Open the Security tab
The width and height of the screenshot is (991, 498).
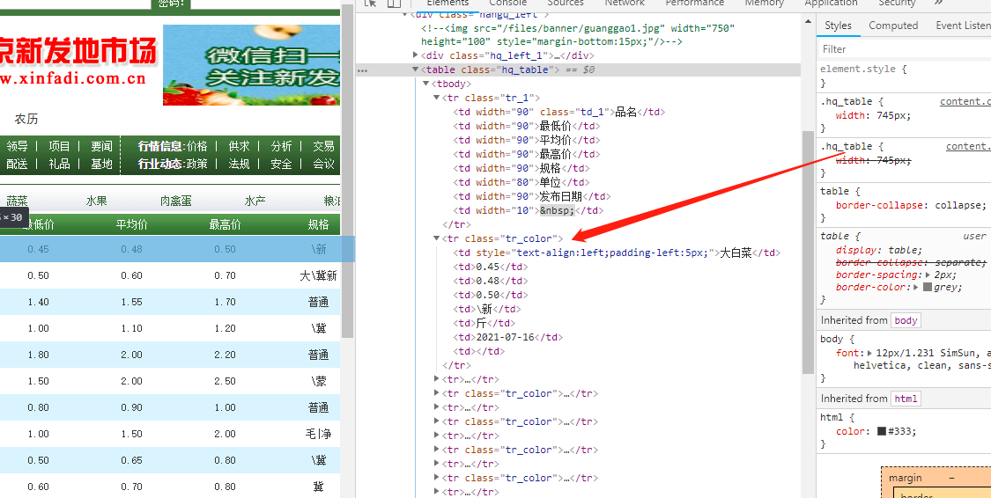896,4
